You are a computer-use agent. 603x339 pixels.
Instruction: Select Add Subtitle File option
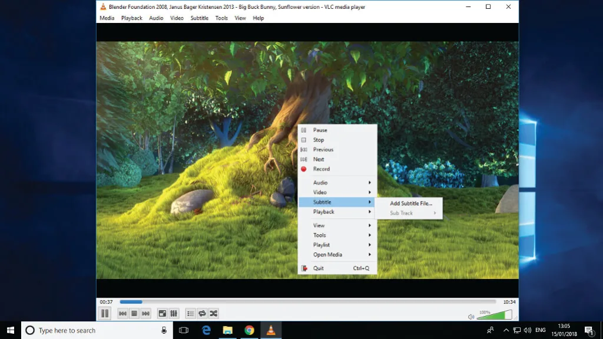(409, 203)
